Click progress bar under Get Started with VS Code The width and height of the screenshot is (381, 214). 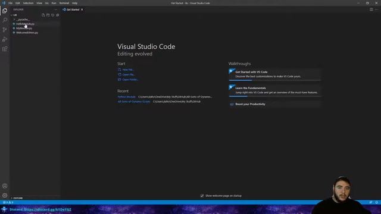[x=275, y=80]
